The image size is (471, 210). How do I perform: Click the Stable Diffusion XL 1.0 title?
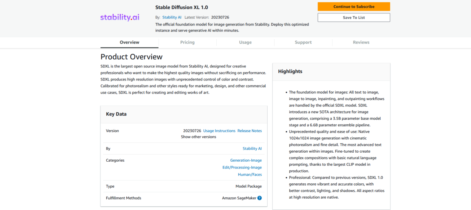[182, 7]
